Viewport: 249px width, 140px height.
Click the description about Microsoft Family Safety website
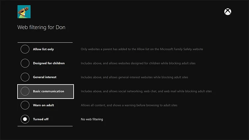coord(142,49)
